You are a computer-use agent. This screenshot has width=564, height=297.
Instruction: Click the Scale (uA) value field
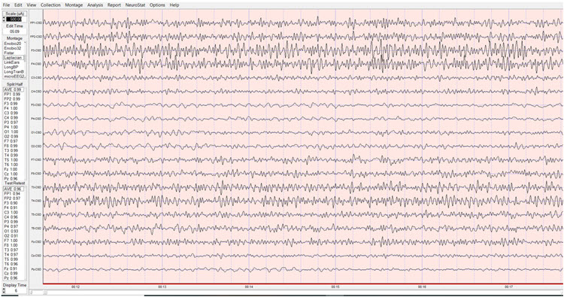click(16, 19)
